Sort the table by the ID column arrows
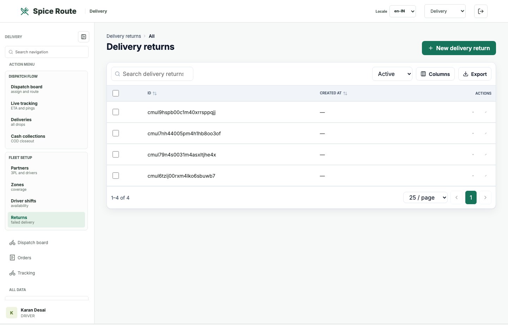Screen dimensions: 508x325 (x=155, y=93)
